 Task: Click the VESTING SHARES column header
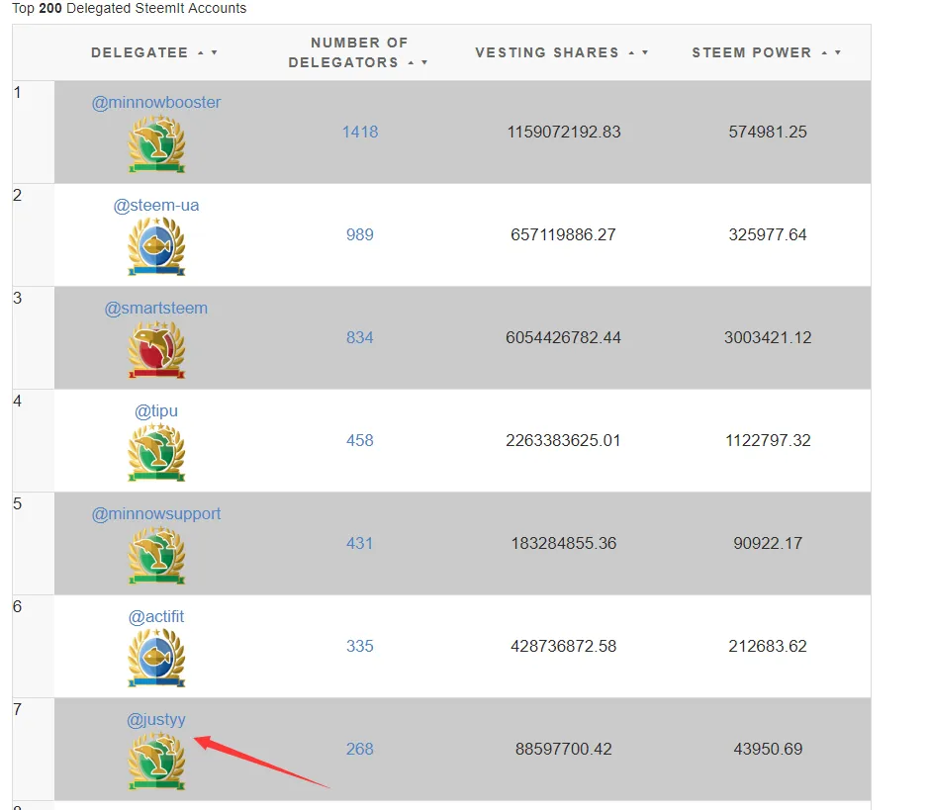tap(547, 52)
